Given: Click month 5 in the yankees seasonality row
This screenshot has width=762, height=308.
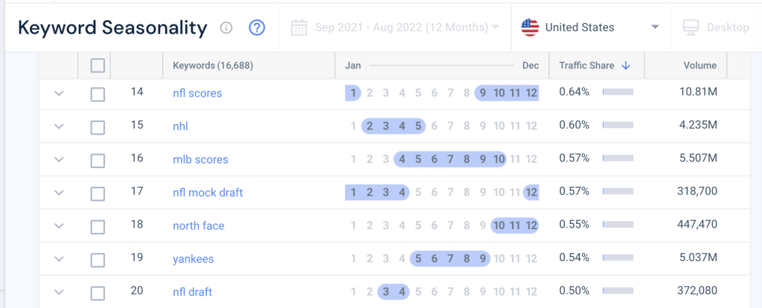Looking at the screenshot, I should pyautogui.click(x=418, y=259).
